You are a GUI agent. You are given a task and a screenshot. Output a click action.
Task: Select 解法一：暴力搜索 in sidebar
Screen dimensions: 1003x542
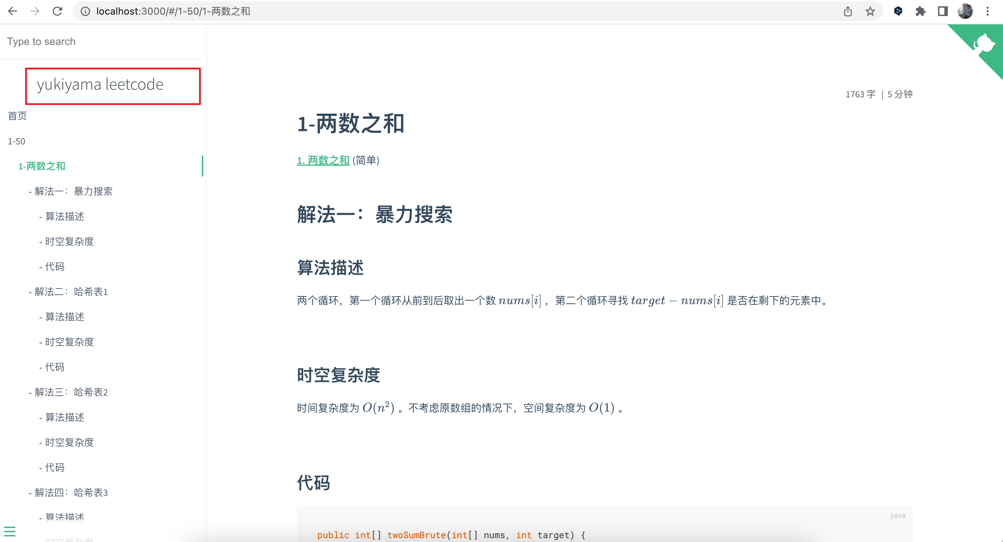(73, 191)
